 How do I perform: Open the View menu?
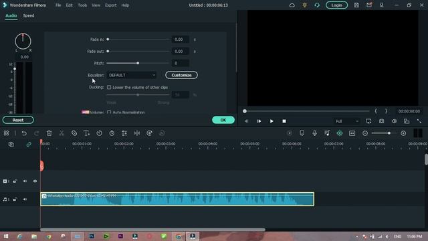tap(96, 5)
